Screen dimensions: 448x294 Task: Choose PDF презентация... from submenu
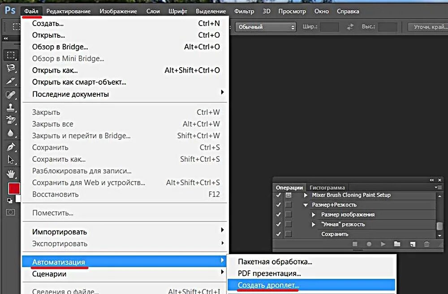311,273
